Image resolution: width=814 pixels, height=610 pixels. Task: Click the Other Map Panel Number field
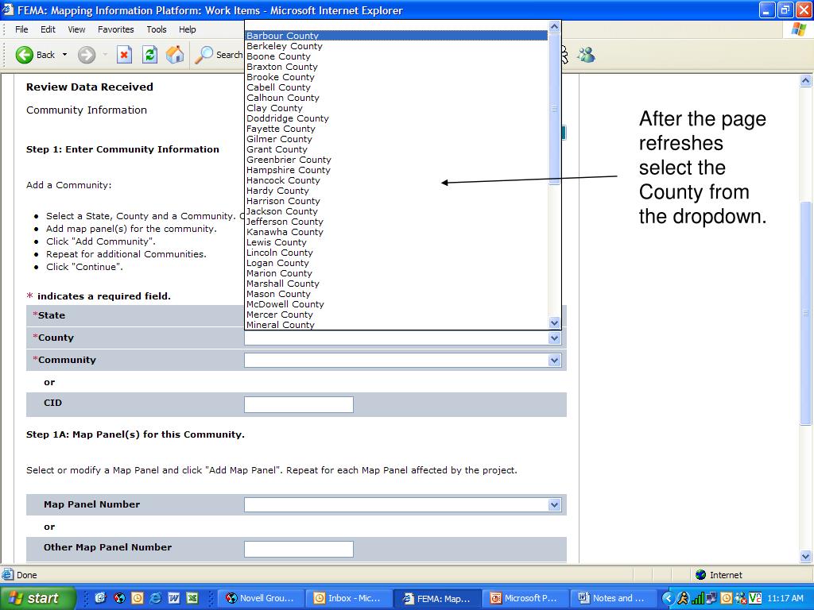[299, 549]
